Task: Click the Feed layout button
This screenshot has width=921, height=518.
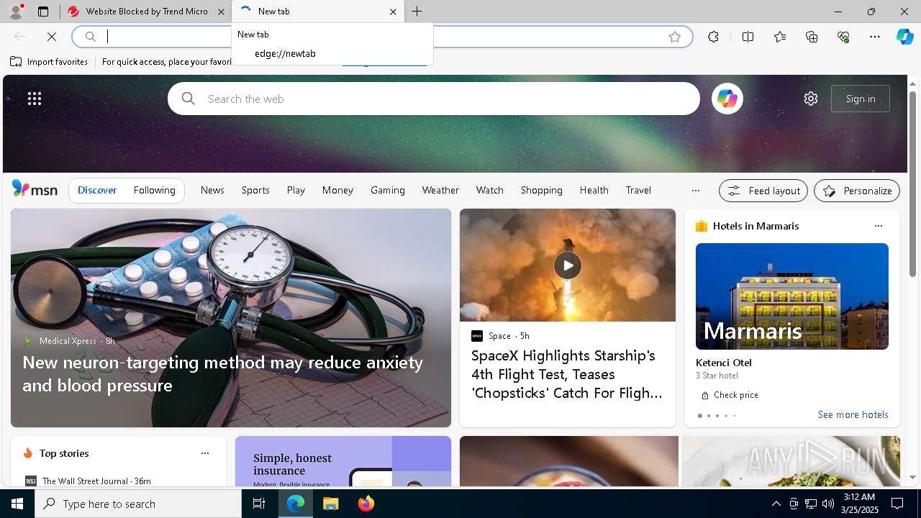Action: (763, 191)
